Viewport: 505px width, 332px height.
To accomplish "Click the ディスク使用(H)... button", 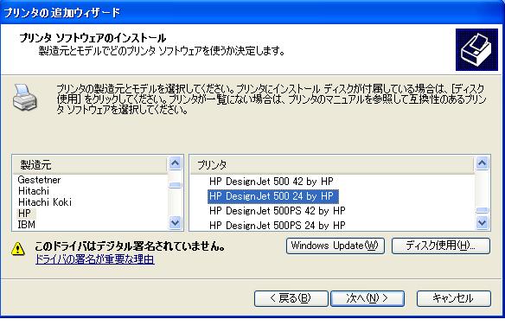I will point(441,246).
